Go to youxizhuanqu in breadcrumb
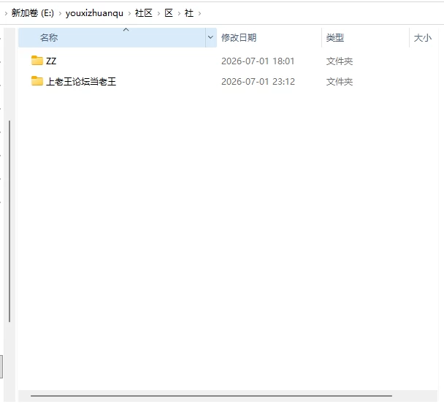The height and width of the screenshot is (404, 444). tap(94, 13)
